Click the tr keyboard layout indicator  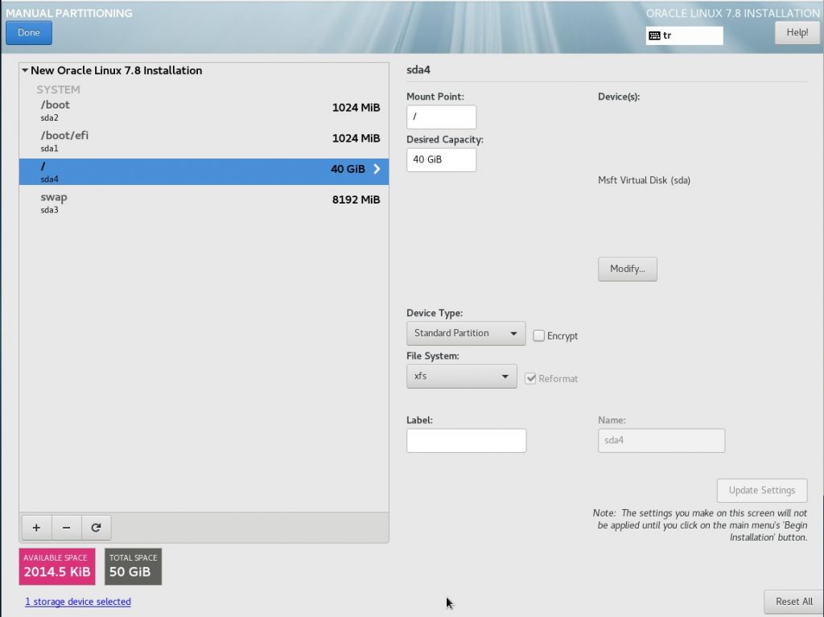pyautogui.click(x=684, y=35)
